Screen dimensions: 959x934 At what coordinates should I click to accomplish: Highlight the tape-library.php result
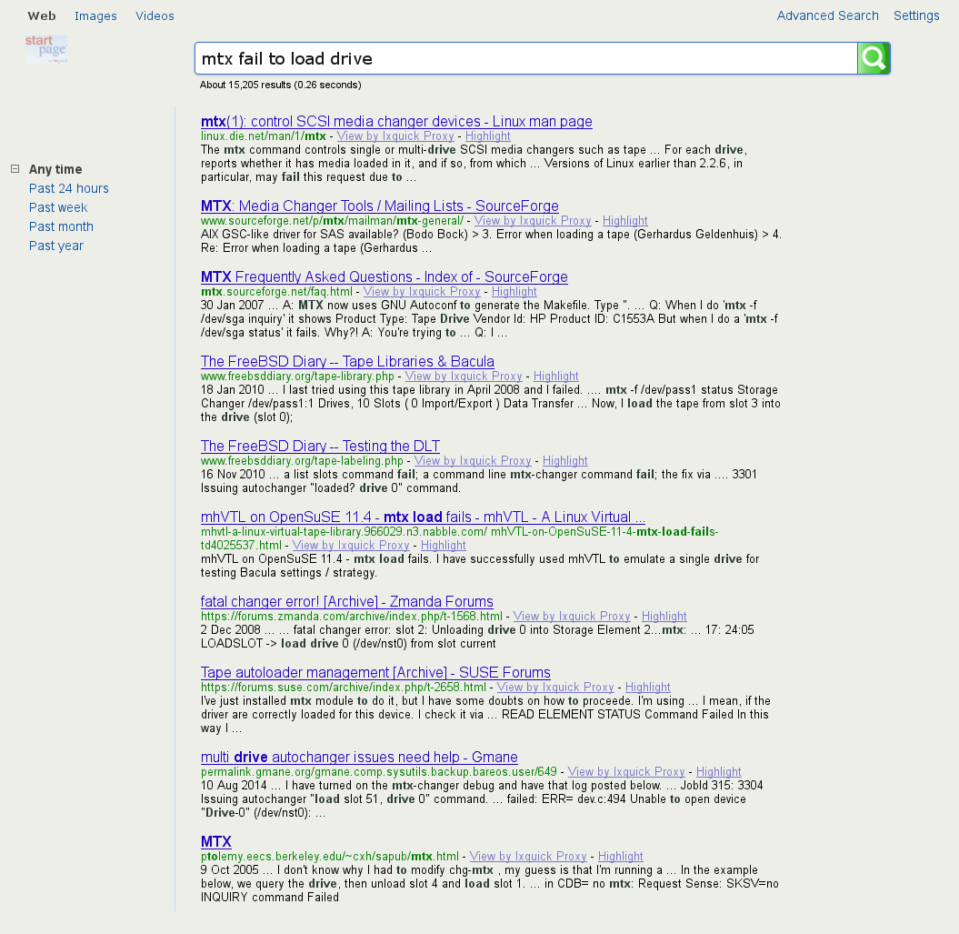click(x=556, y=376)
